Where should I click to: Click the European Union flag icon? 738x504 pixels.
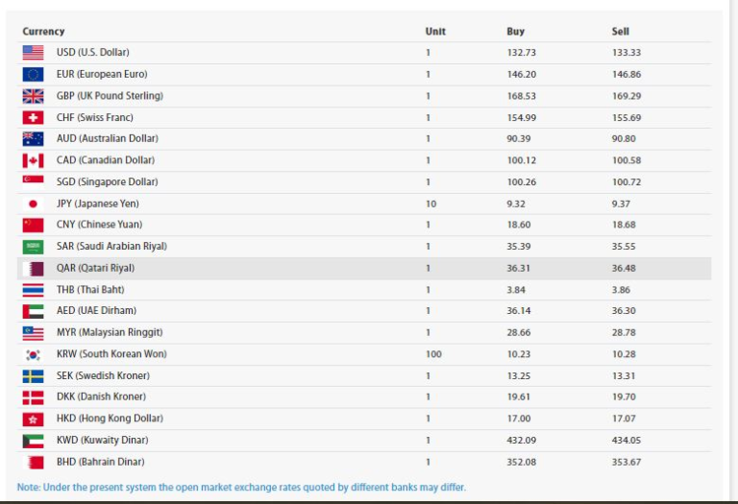33,74
